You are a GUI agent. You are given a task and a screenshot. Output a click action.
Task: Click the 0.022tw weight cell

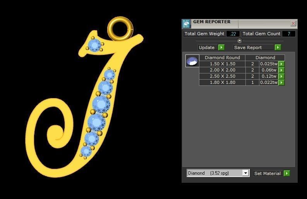[269, 82]
